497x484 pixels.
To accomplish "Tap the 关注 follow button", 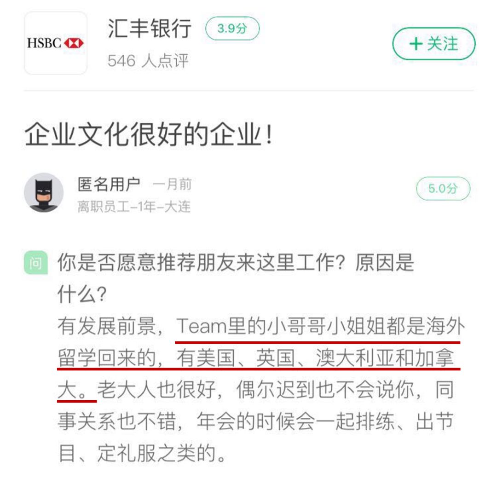I will click(433, 44).
